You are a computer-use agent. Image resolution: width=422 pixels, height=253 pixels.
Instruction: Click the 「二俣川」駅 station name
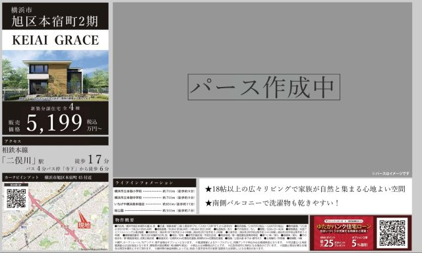[x=22, y=161]
